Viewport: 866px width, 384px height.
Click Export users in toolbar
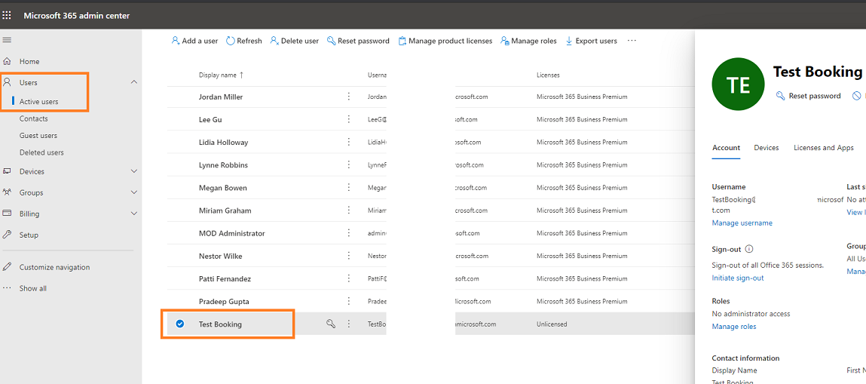click(591, 41)
